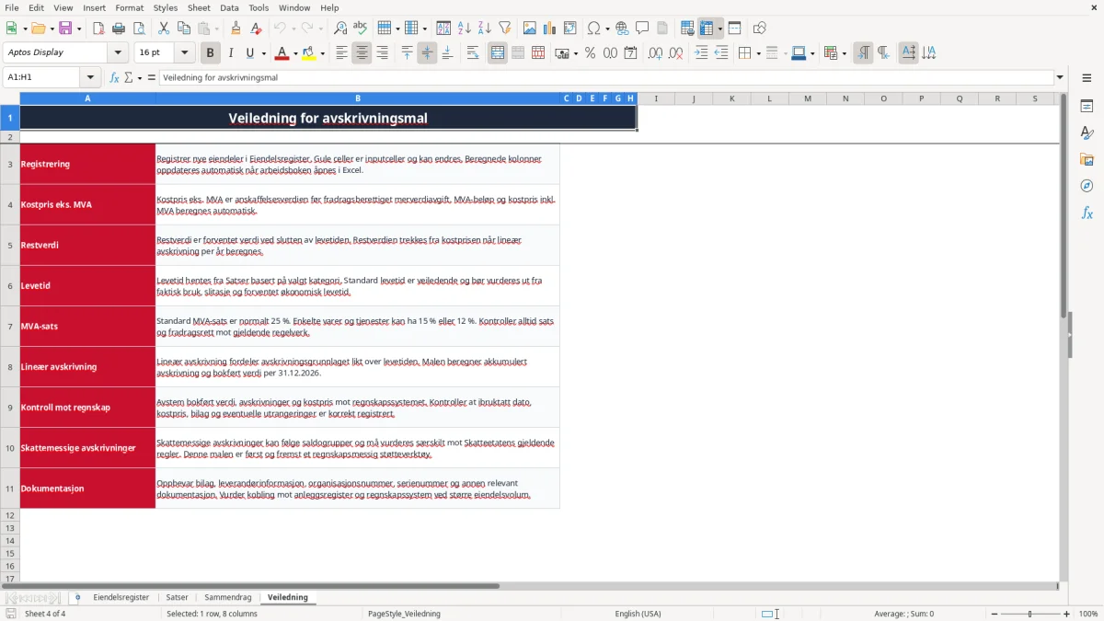Image resolution: width=1104 pixels, height=621 pixels.
Task: Click the Insert Pivot Table icon
Action: (x=570, y=29)
